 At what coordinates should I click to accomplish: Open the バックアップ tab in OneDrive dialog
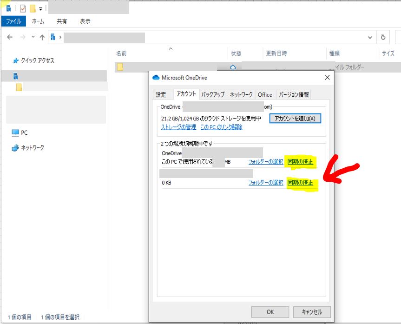tap(213, 95)
